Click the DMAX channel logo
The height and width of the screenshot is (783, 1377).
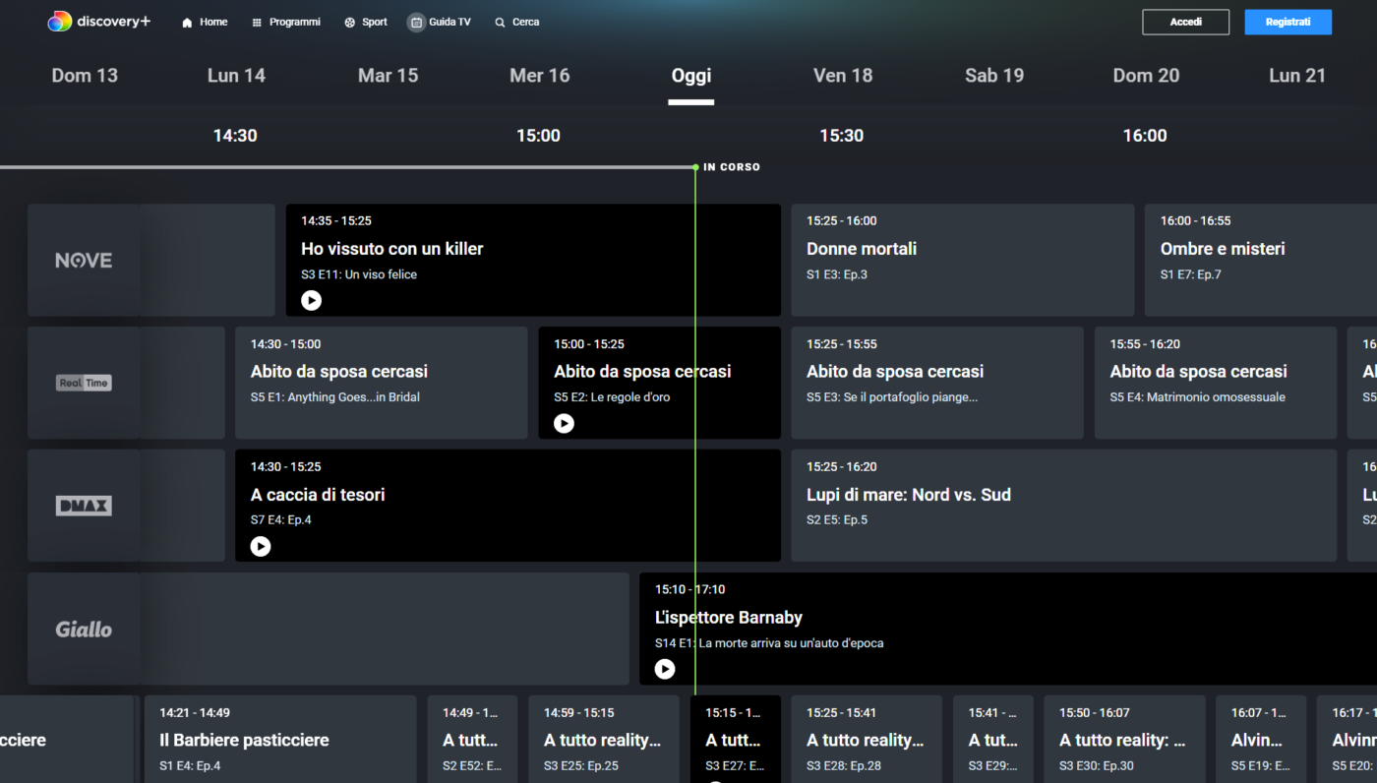point(84,505)
